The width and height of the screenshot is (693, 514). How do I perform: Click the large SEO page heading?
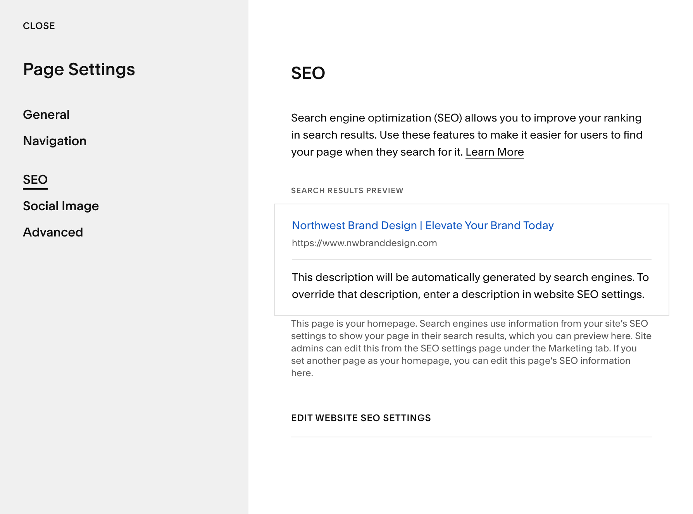[x=308, y=73]
